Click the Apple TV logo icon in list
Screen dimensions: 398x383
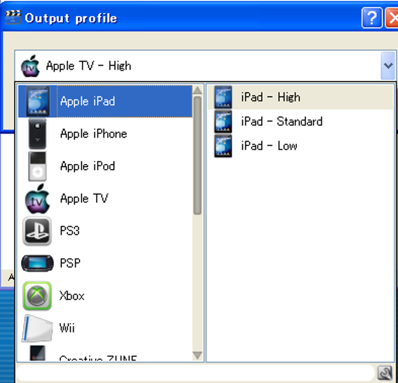click(x=37, y=199)
